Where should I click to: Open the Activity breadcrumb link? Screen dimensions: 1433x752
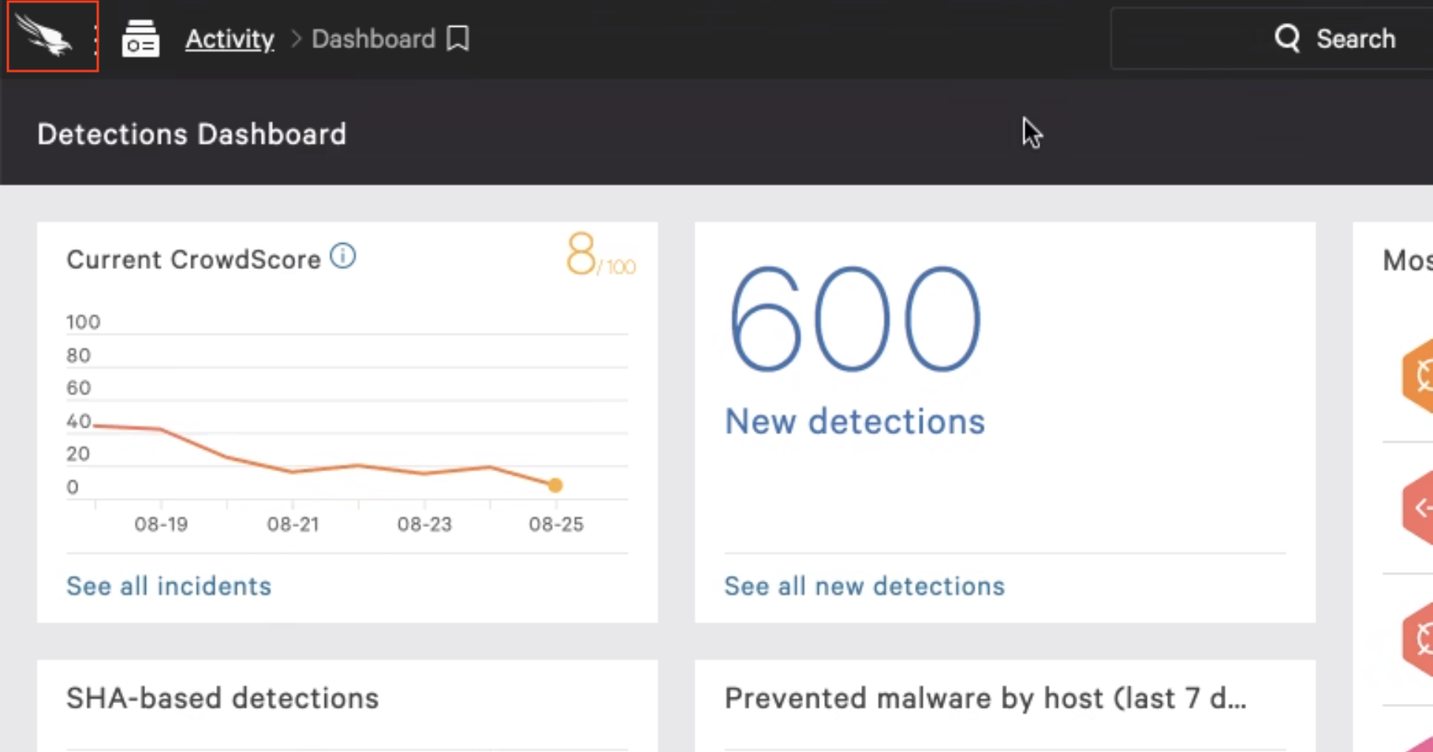pyautogui.click(x=230, y=39)
